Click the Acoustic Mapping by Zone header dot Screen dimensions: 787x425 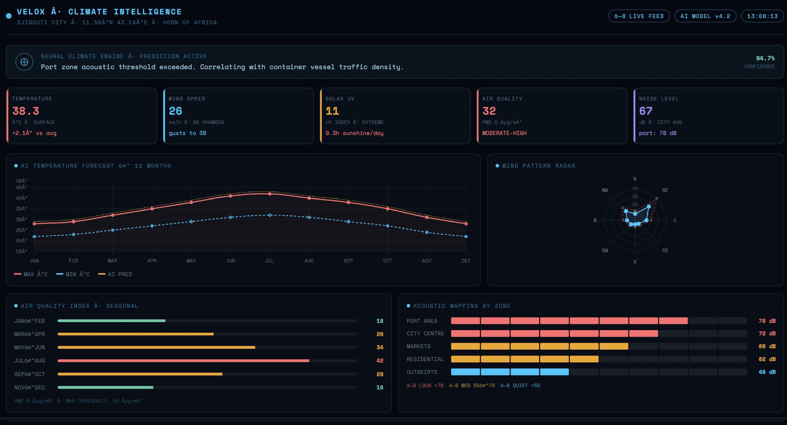(408, 306)
